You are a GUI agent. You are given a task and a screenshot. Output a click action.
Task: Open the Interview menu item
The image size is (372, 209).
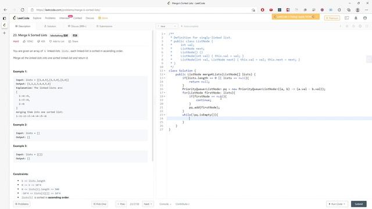coord(65,18)
